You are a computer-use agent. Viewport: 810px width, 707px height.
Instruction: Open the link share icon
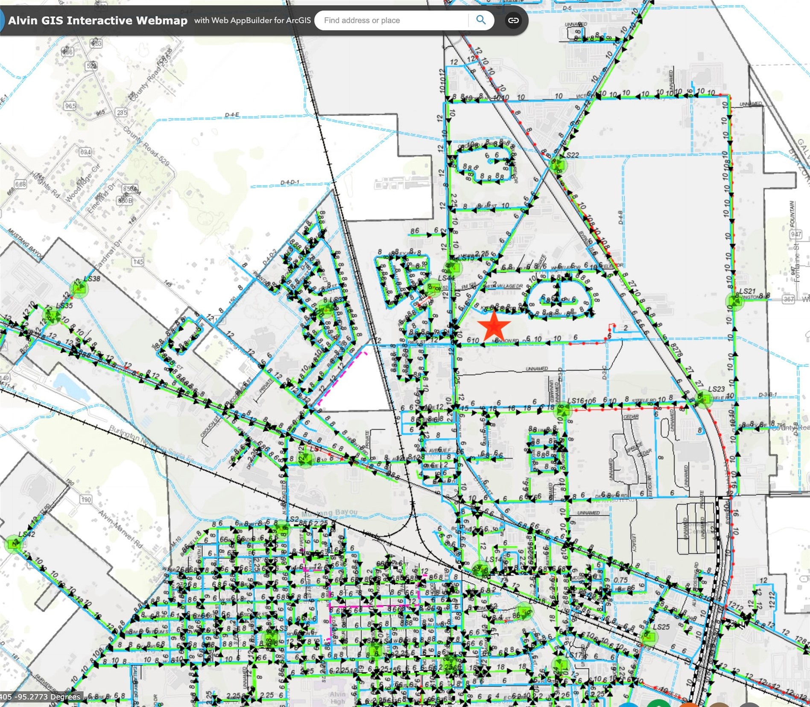(x=513, y=20)
